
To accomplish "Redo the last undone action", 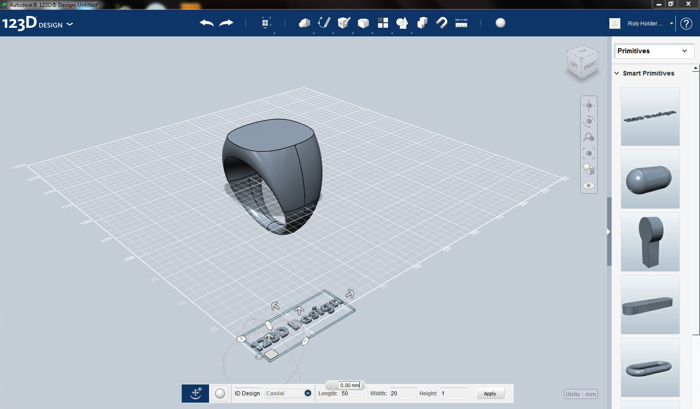I will [x=226, y=23].
